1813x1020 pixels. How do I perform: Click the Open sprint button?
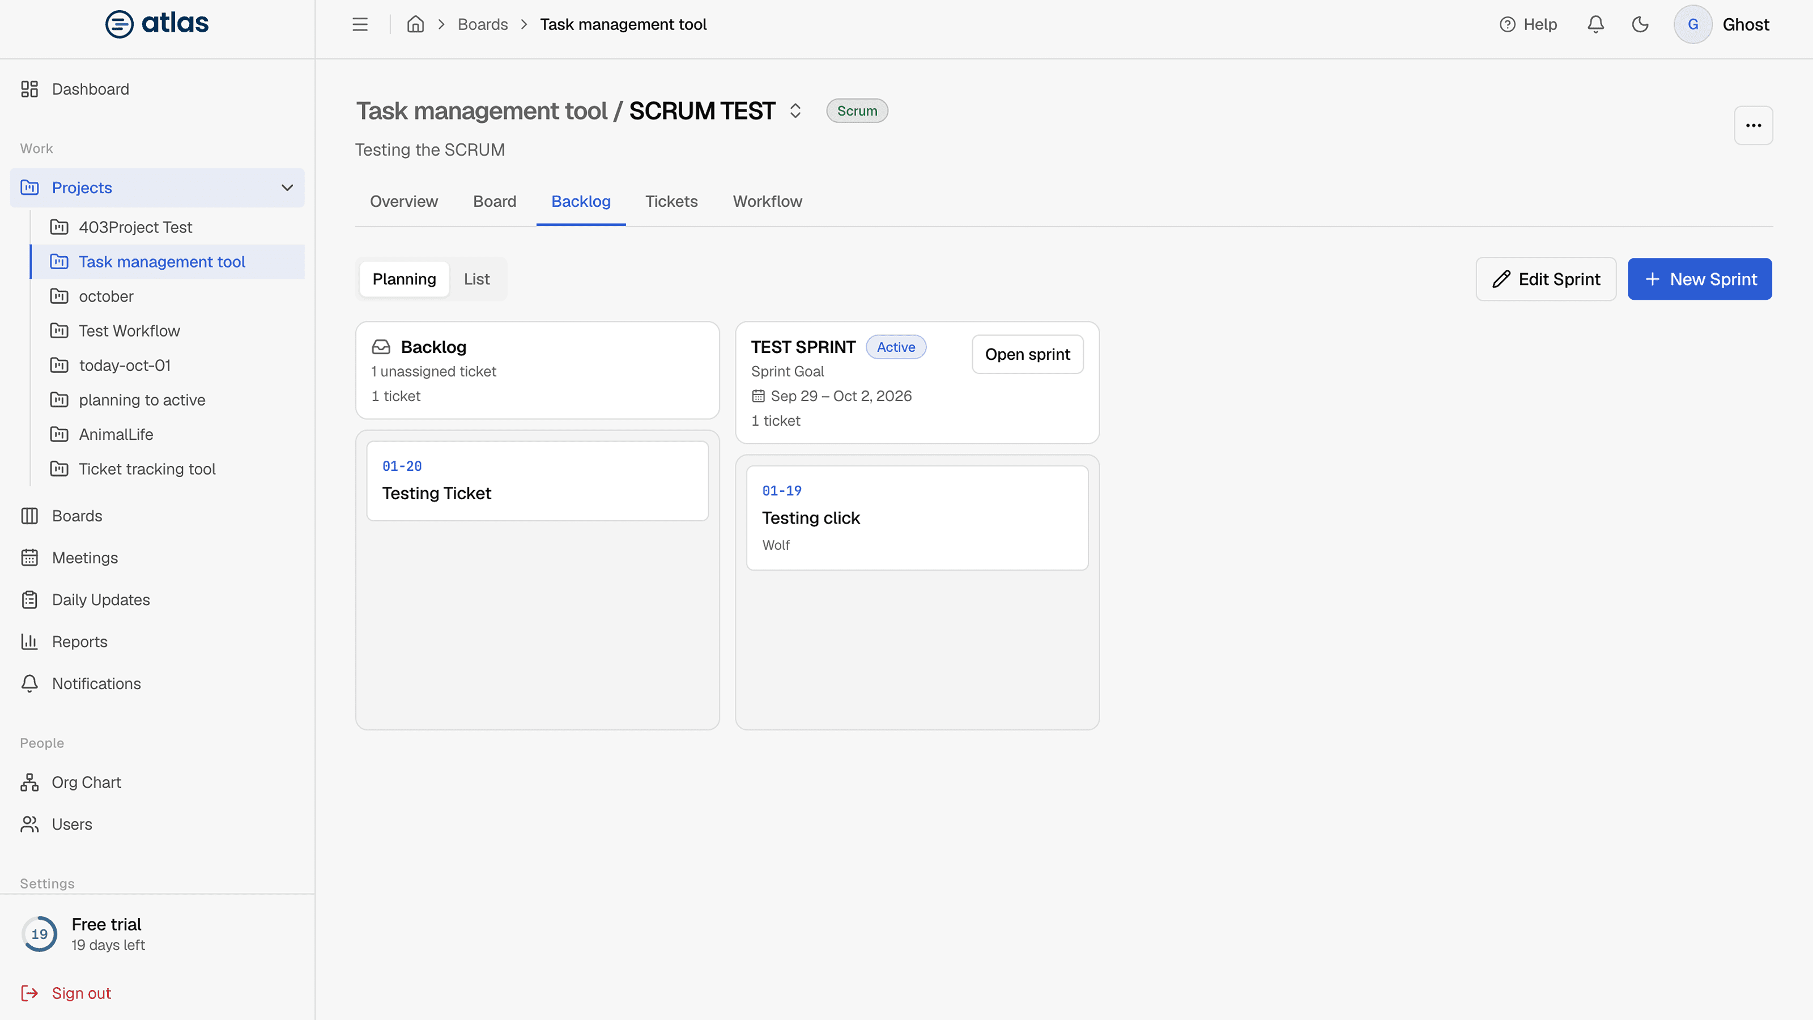(1028, 355)
